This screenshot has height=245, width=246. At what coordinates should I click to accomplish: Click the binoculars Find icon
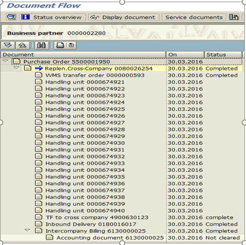[x=42, y=45]
